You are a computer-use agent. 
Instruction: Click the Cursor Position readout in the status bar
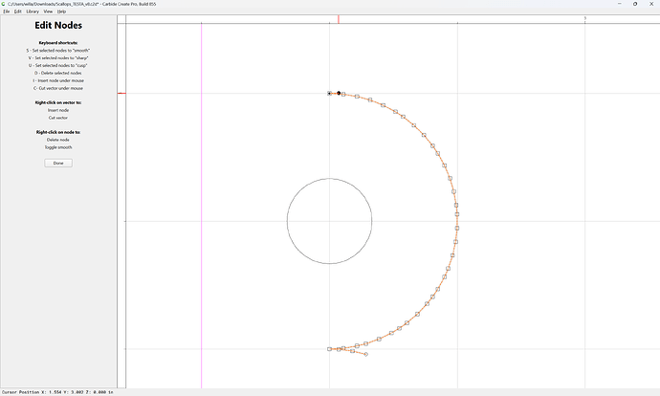click(57, 392)
